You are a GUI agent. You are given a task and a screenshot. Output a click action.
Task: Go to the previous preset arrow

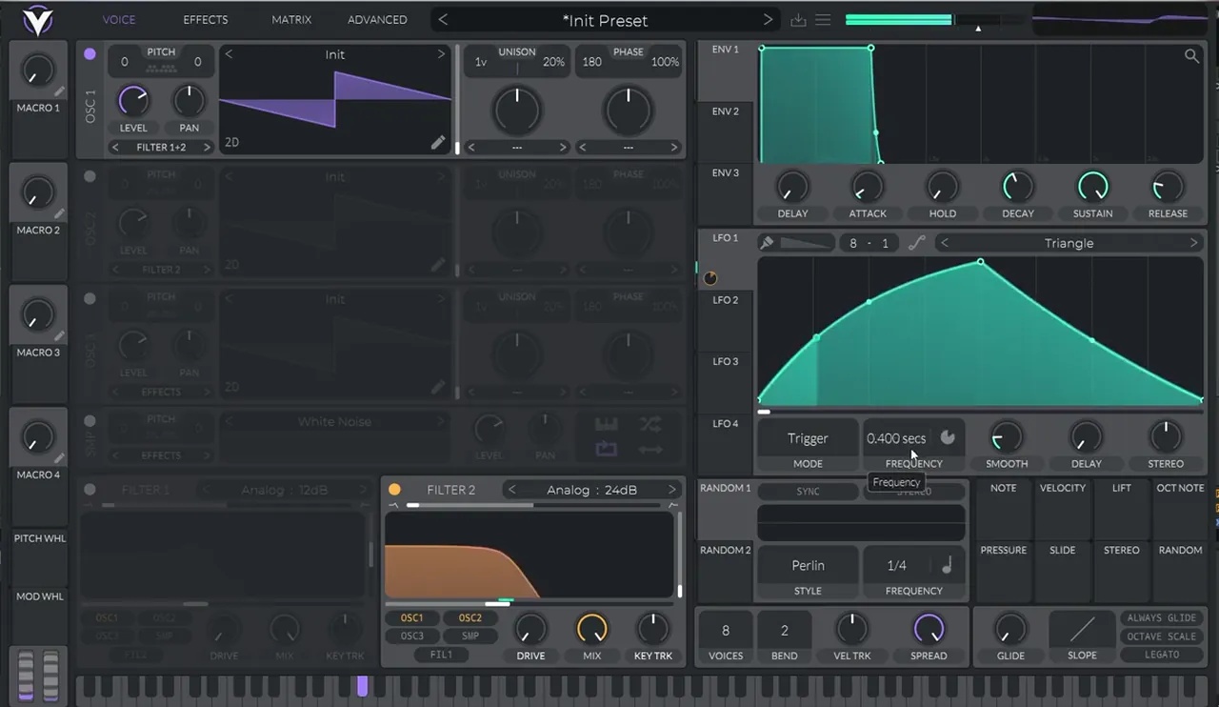(x=443, y=20)
